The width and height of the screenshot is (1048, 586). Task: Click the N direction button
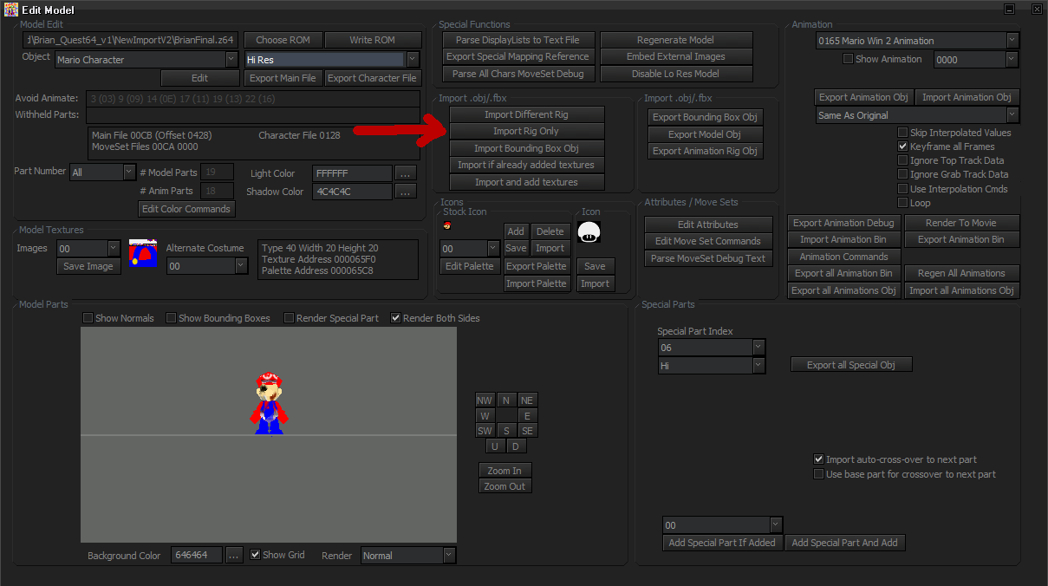click(506, 400)
